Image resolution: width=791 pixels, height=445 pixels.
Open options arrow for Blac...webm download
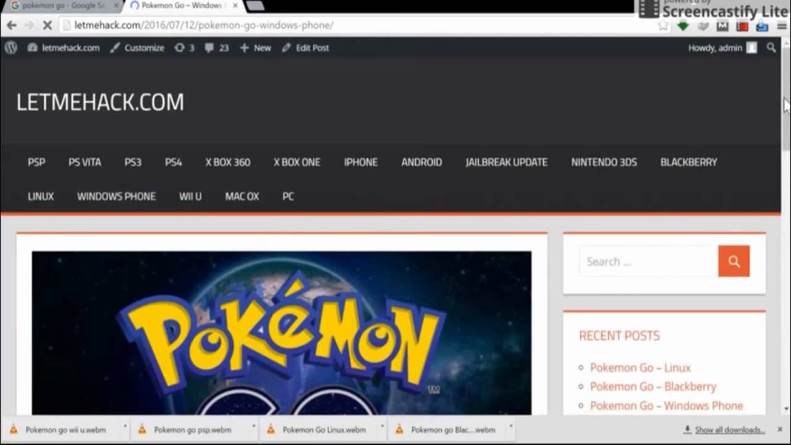click(510, 426)
